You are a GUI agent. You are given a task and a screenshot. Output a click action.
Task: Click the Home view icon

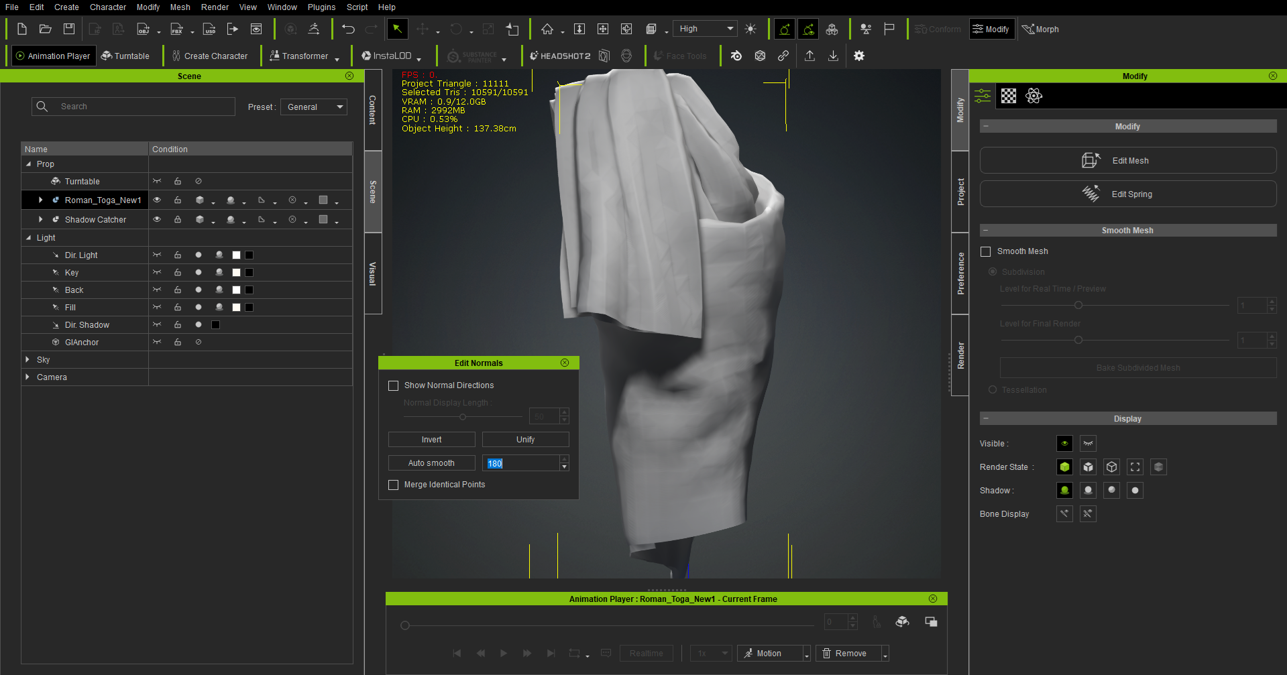click(x=547, y=29)
